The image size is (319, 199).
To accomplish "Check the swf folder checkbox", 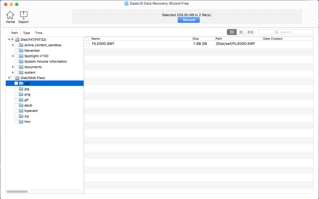I will click(x=16, y=83).
